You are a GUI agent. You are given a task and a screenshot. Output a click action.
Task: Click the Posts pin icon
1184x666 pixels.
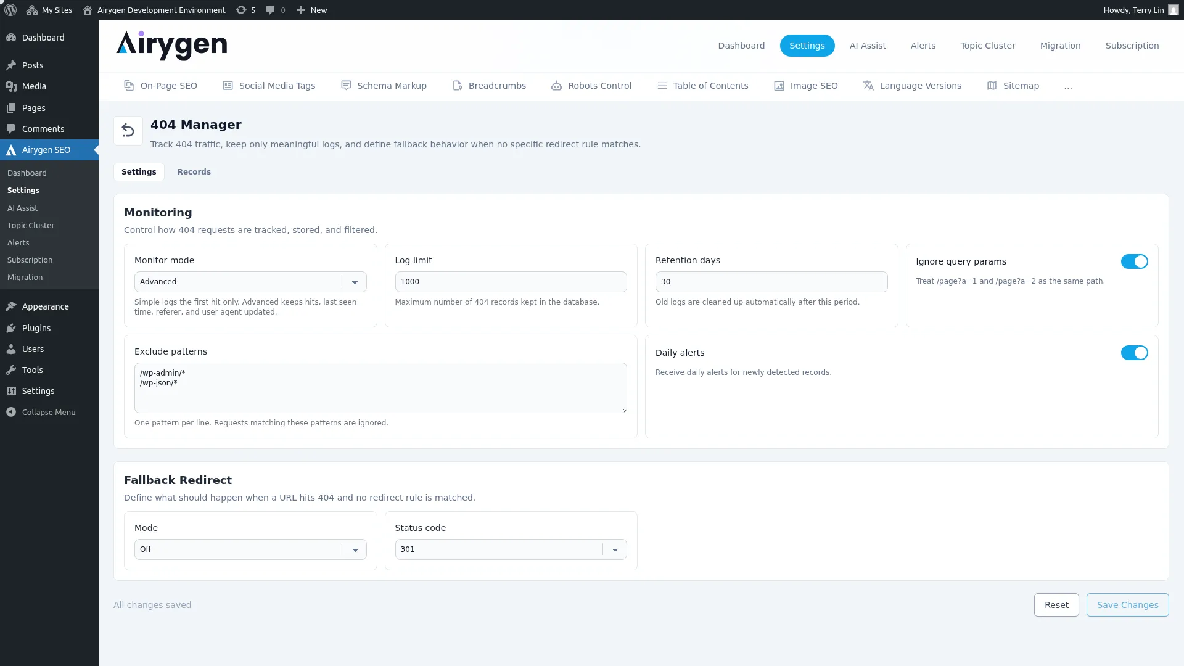click(11, 65)
